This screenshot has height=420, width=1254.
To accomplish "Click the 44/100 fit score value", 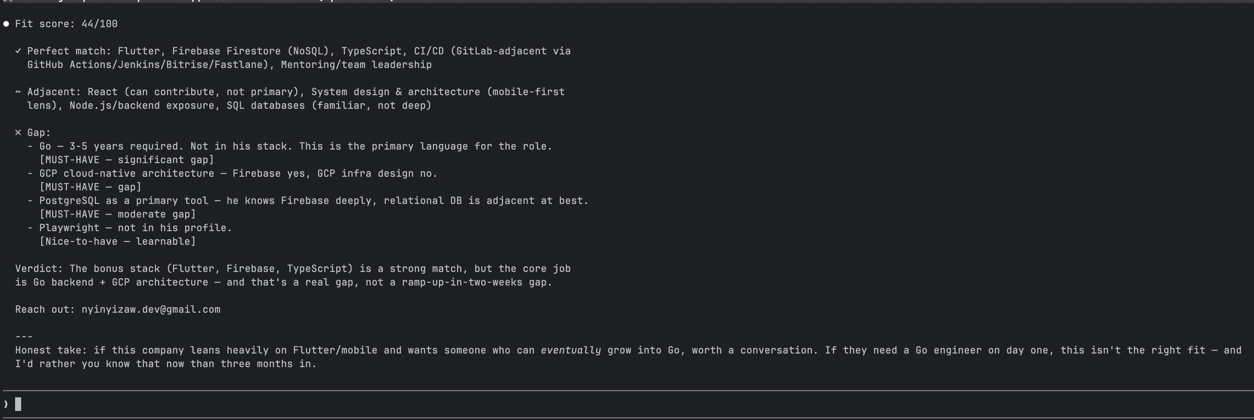I will click(99, 24).
